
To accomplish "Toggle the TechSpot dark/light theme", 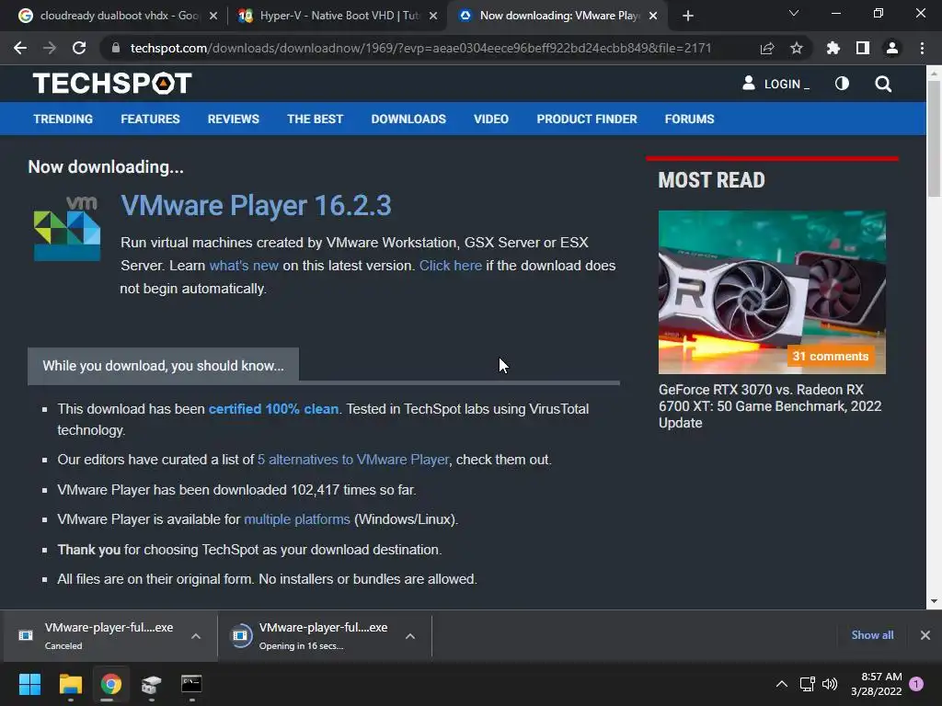I will click(843, 84).
